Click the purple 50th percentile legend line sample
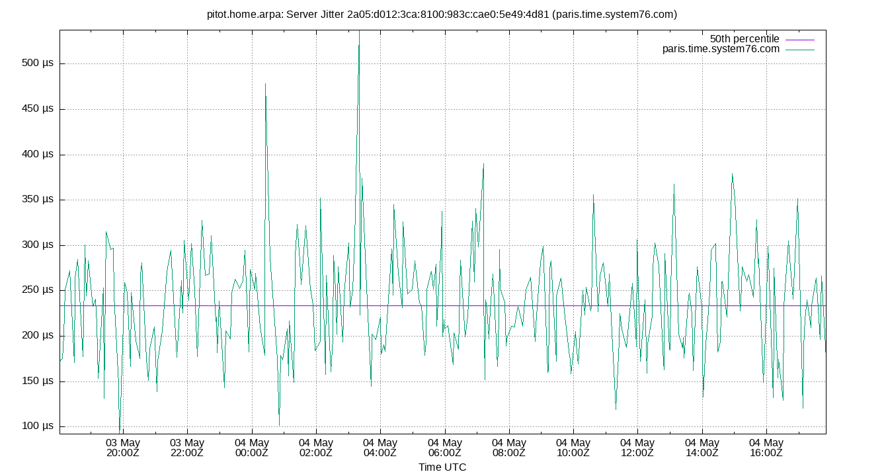The height and width of the screenshot is (476, 886). (x=800, y=40)
